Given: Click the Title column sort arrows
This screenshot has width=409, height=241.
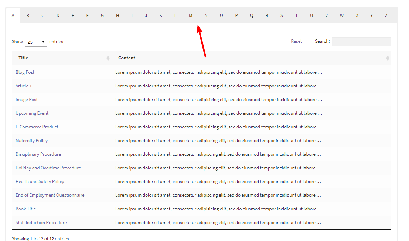Looking at the screenshot, I should 108,58.
